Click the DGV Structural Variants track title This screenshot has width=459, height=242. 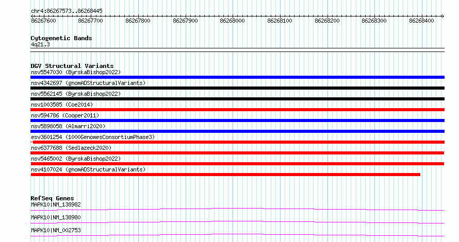click(x=72, y=66)
